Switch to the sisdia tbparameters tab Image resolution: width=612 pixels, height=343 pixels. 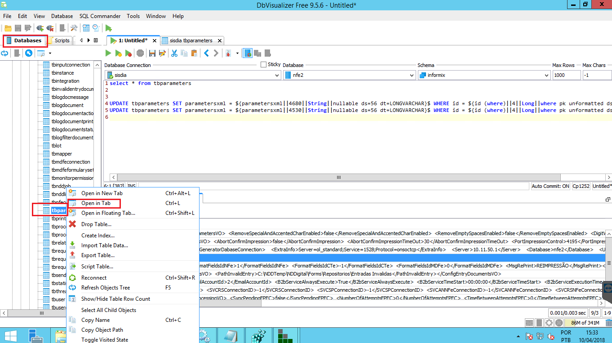(191, 40)
